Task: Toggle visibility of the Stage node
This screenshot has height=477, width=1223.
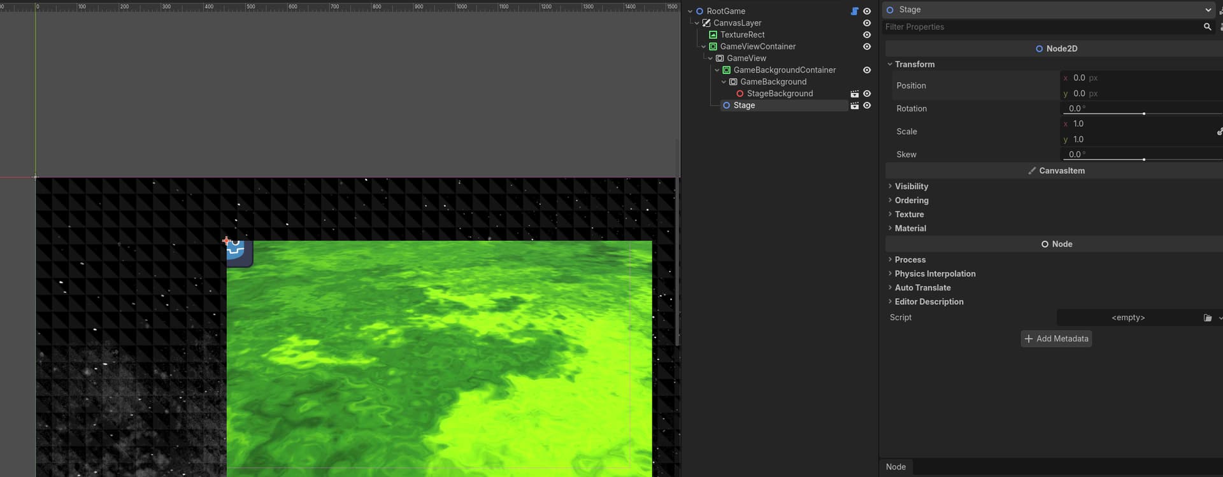Action: (867, 106)
